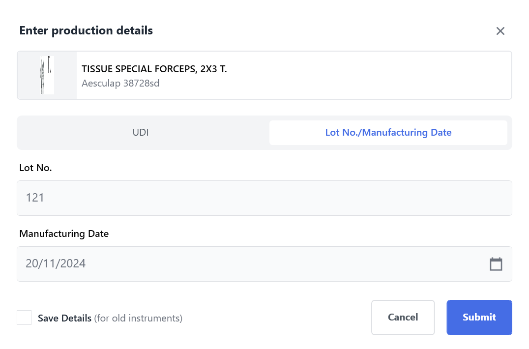The image size is (529, 349).
Task: Close the production details dialog
Action: 500,31
